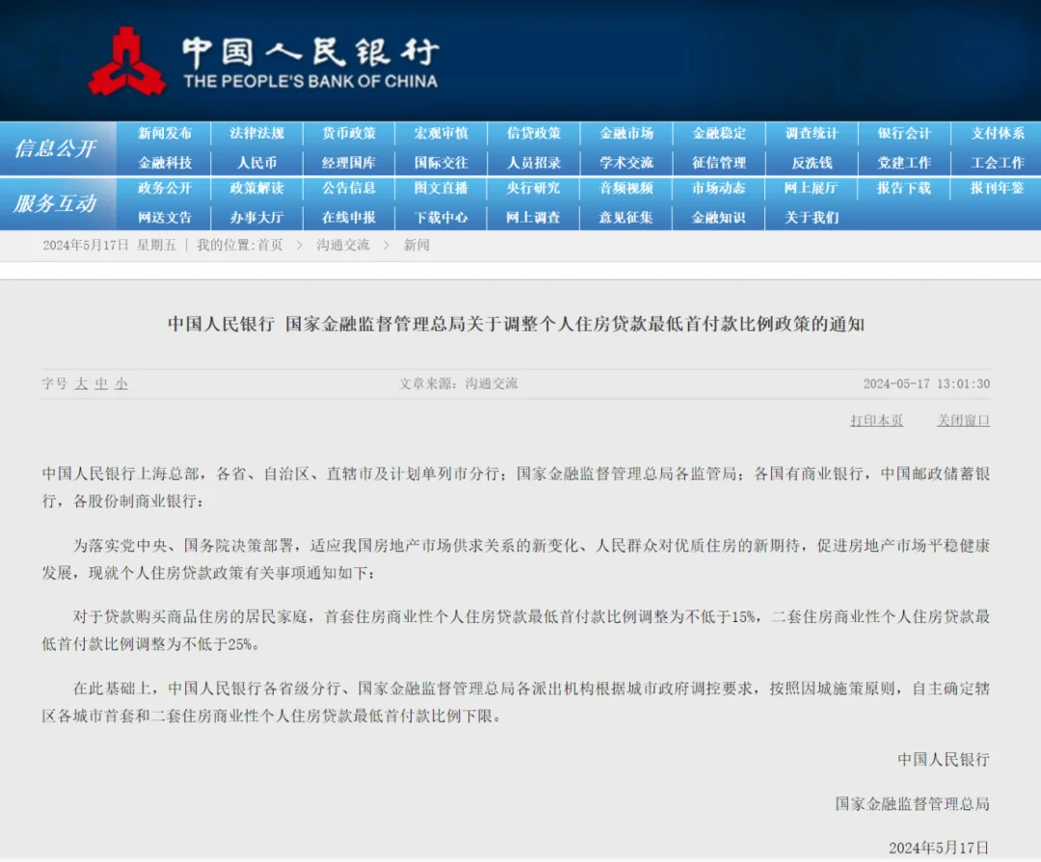Open 支付体系 navigation item
This screenshot has width=1041, height=862.
click(x=998, y=133)
